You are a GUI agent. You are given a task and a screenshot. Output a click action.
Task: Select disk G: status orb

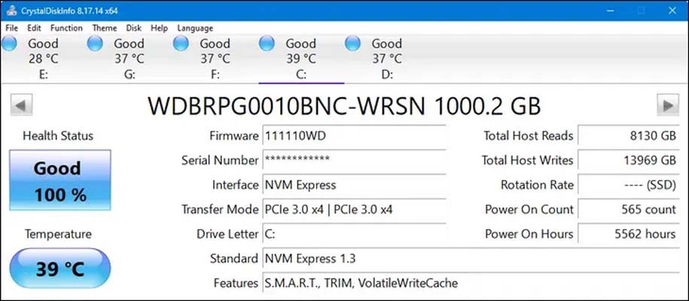tap(95, 44)
